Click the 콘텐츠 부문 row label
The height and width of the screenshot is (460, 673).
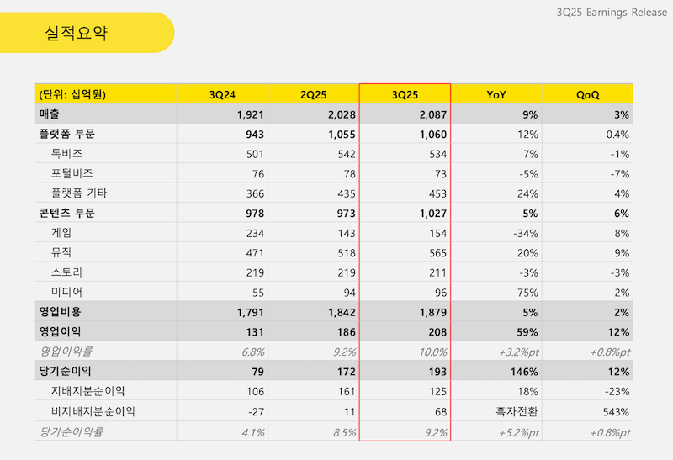pos(66,213)
